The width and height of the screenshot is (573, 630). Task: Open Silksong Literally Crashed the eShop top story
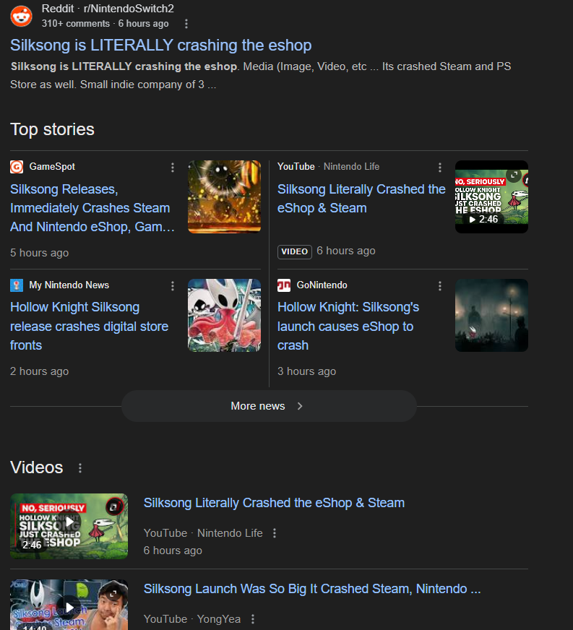click(361, 199)
